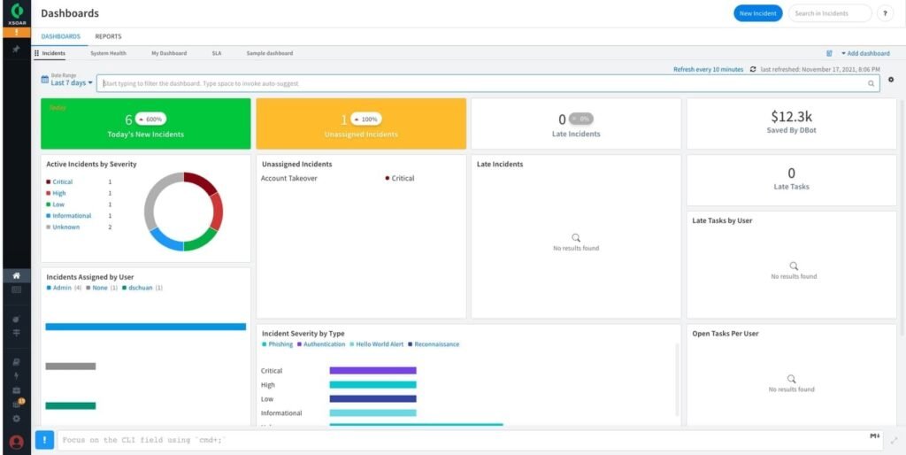Click the pin icon in the left sidebar

(16, 50)
